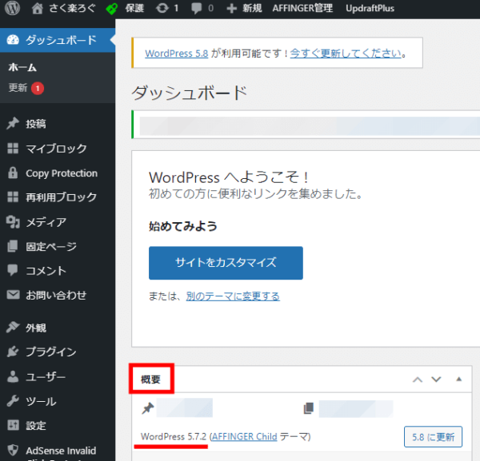This screenshot has height=461, width=480.
Task: Click the 概要 widget title
Action: coord(150,380)
